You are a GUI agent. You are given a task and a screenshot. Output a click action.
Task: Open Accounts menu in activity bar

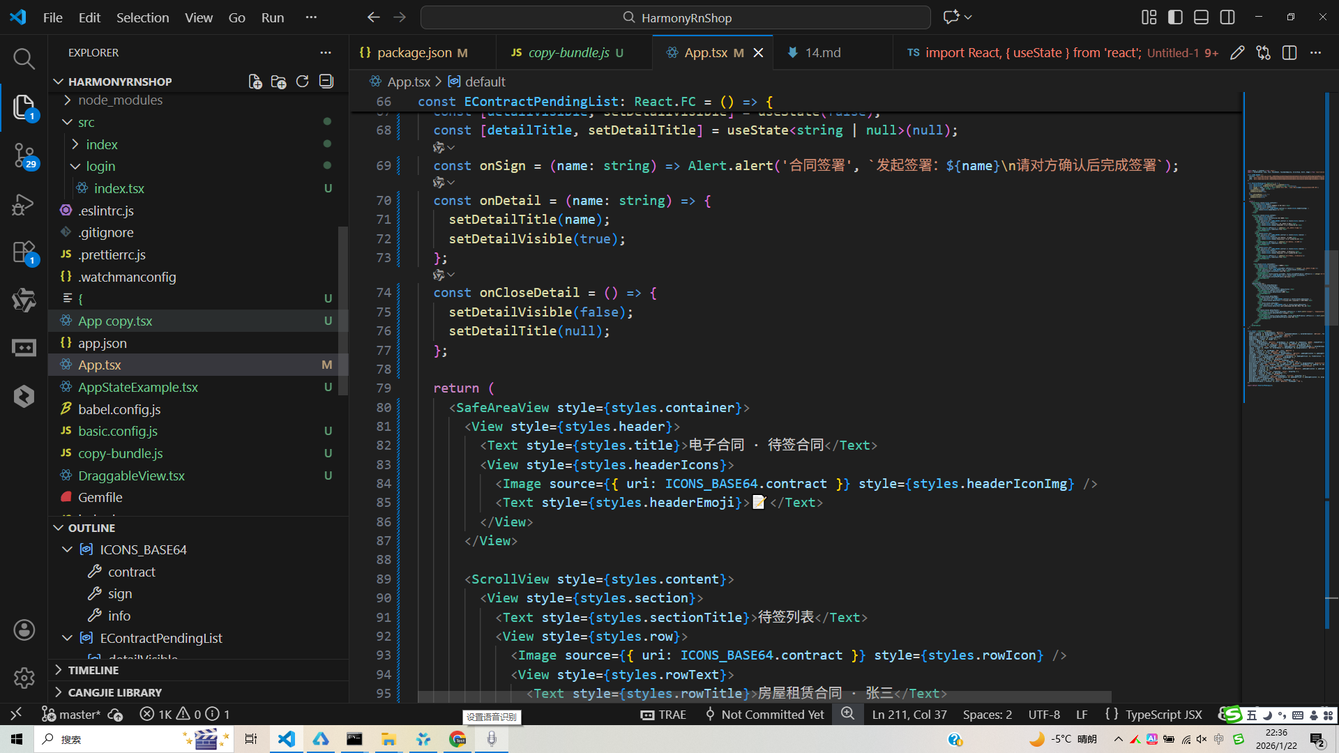click(24, 630)
